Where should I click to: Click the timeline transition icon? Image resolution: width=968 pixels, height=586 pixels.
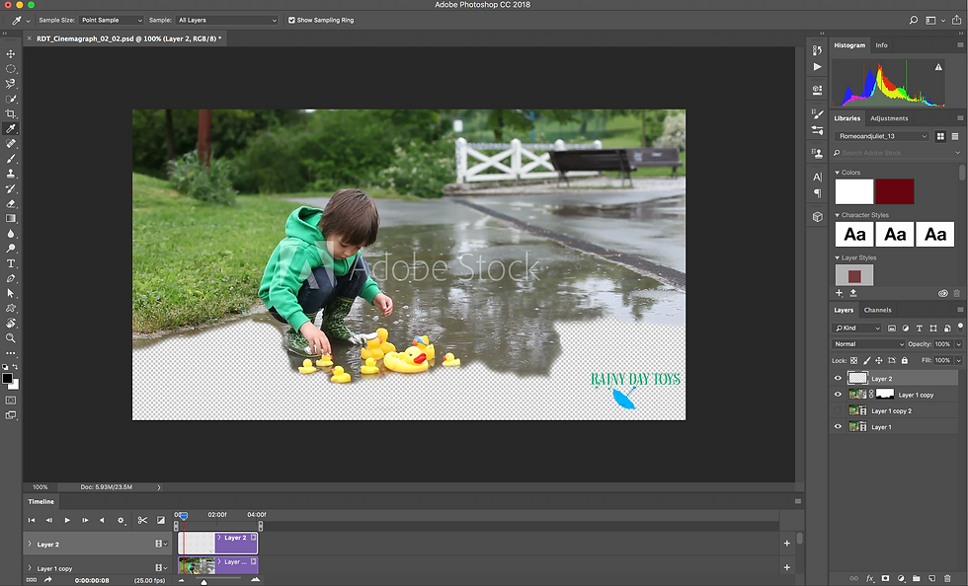(160, 520)
